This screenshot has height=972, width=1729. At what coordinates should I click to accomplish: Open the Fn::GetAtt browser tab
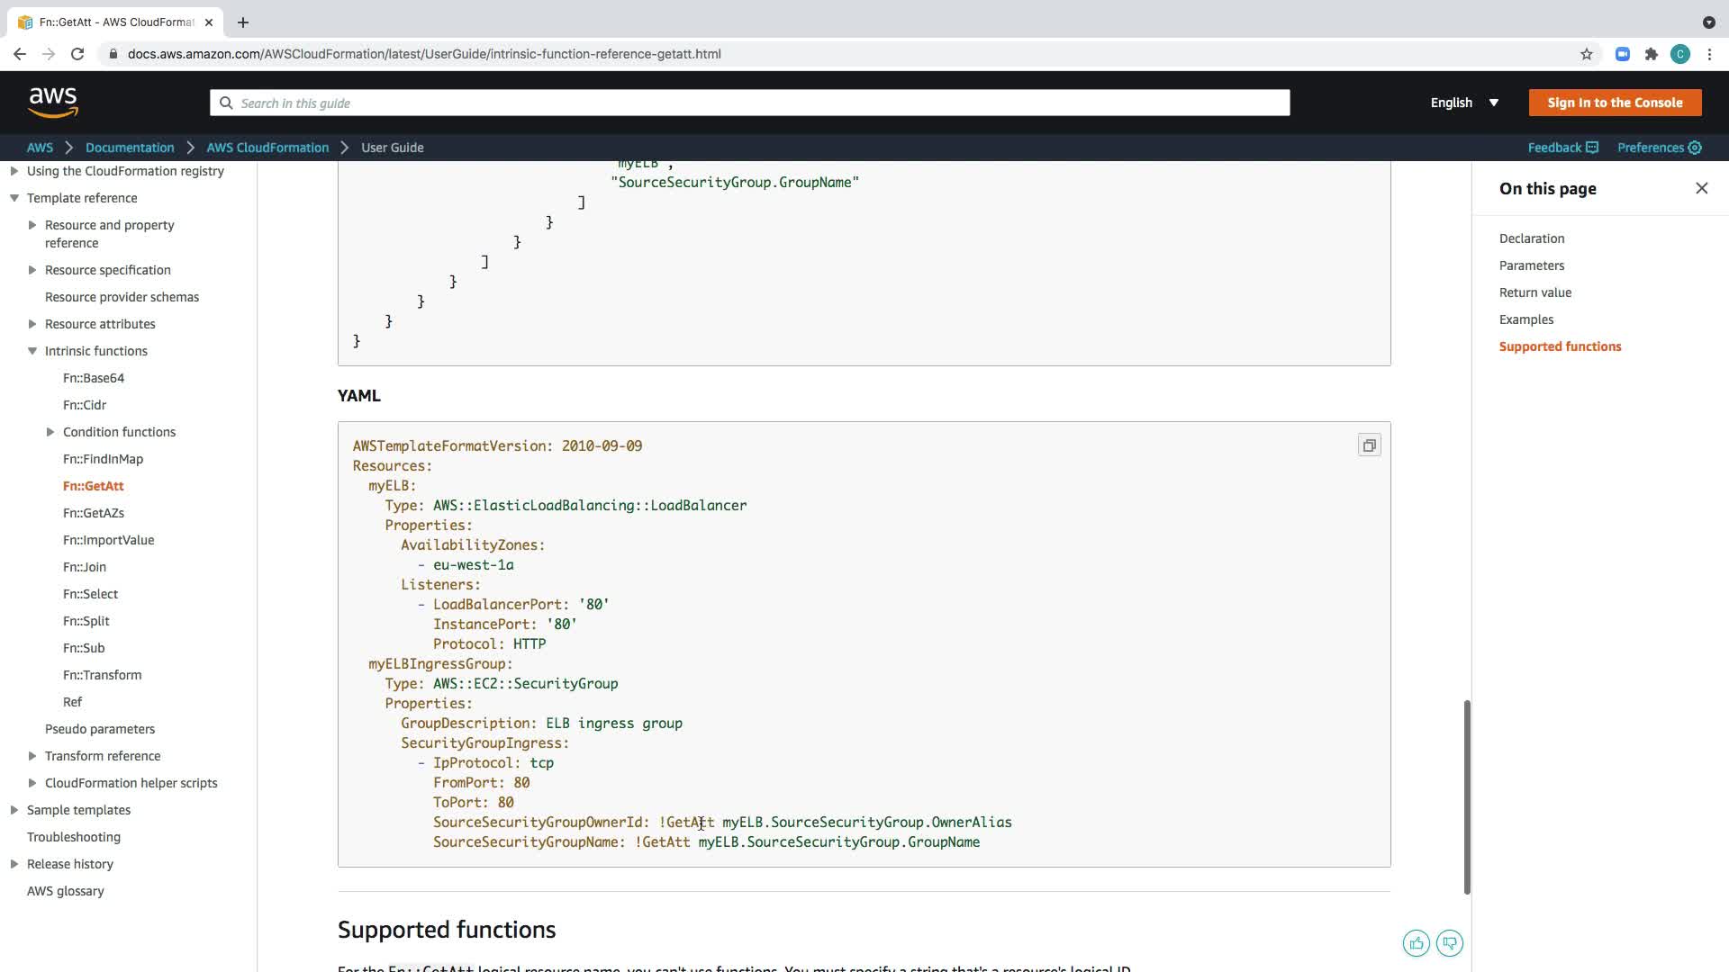click(x=115, y=22)
